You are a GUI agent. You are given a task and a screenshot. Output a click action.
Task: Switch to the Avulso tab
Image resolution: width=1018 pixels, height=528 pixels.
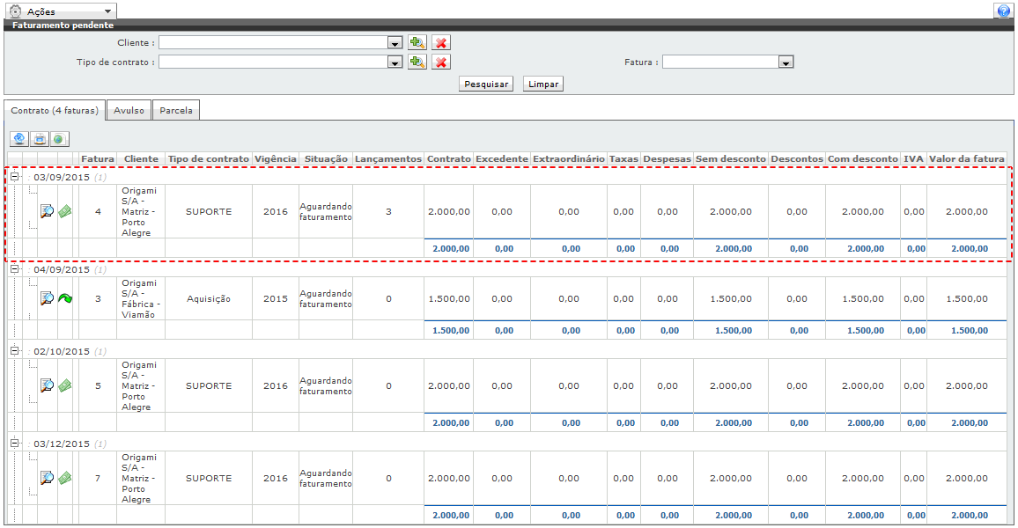[x=129, y=111]
